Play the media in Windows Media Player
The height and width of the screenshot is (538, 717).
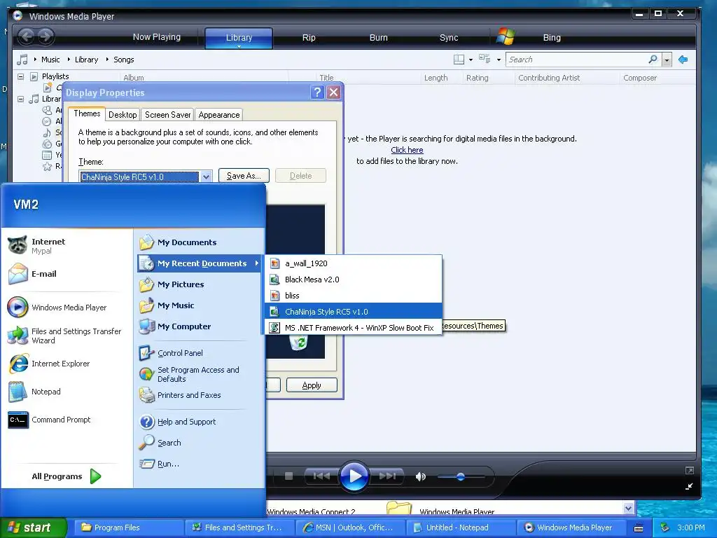[354, 476]
